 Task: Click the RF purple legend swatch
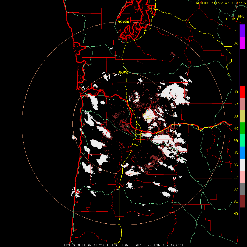242,31
